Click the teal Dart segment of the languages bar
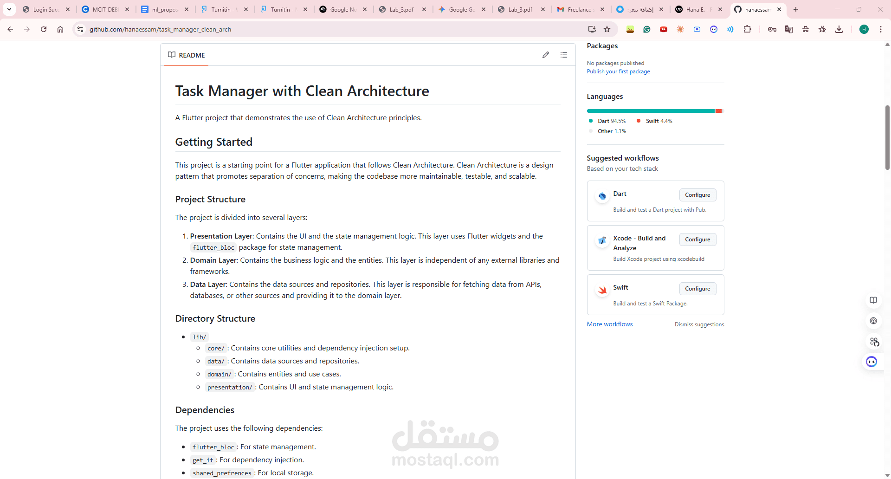 [651, 111]
